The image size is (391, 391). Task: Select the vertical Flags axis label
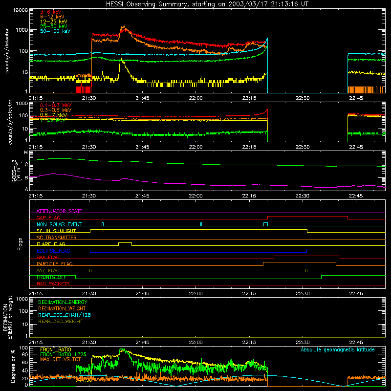click(x=20, y=244)
